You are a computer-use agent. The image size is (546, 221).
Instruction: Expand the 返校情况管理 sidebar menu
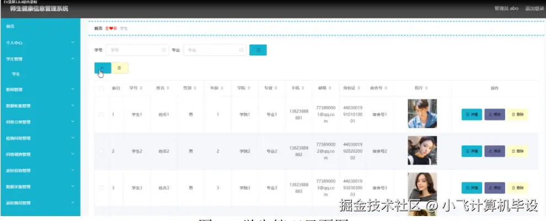[x=40, y=203]
